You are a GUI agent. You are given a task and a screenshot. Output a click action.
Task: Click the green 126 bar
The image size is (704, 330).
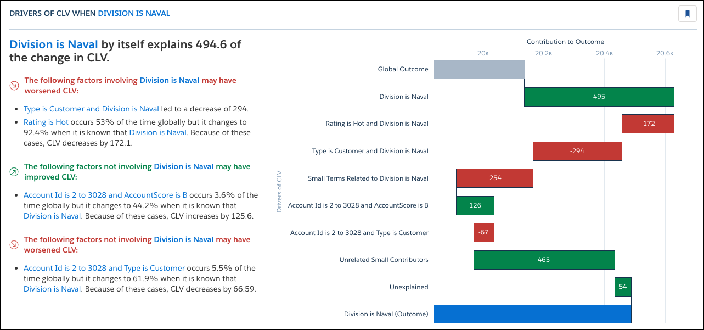(475, 205)
